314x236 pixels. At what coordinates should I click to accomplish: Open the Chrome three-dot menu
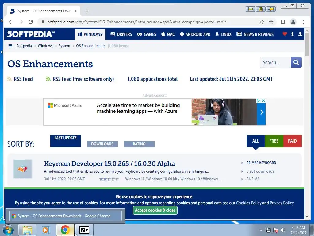click(303, 22)
